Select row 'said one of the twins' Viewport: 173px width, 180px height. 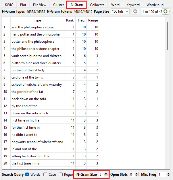[51, 77]
